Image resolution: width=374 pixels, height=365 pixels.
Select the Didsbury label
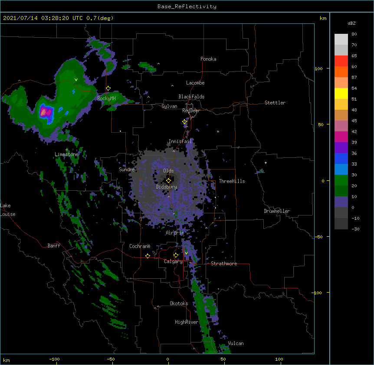pyautogui.click(x=167, y=187)
